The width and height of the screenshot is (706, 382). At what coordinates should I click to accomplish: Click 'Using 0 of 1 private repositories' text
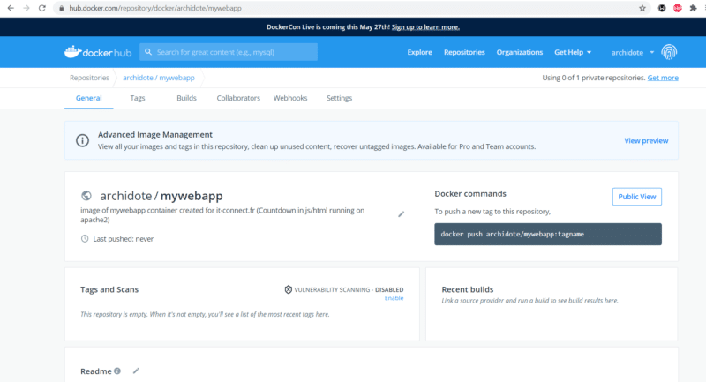[x=594, y=78]
